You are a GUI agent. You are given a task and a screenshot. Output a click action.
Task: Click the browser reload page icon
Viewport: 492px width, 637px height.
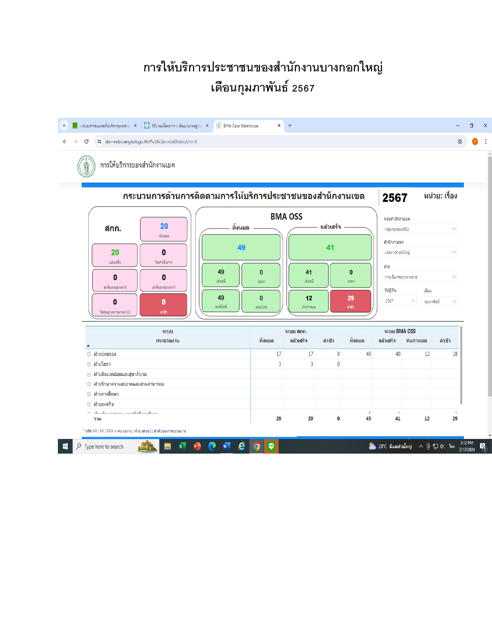click(x=86, y=142)
